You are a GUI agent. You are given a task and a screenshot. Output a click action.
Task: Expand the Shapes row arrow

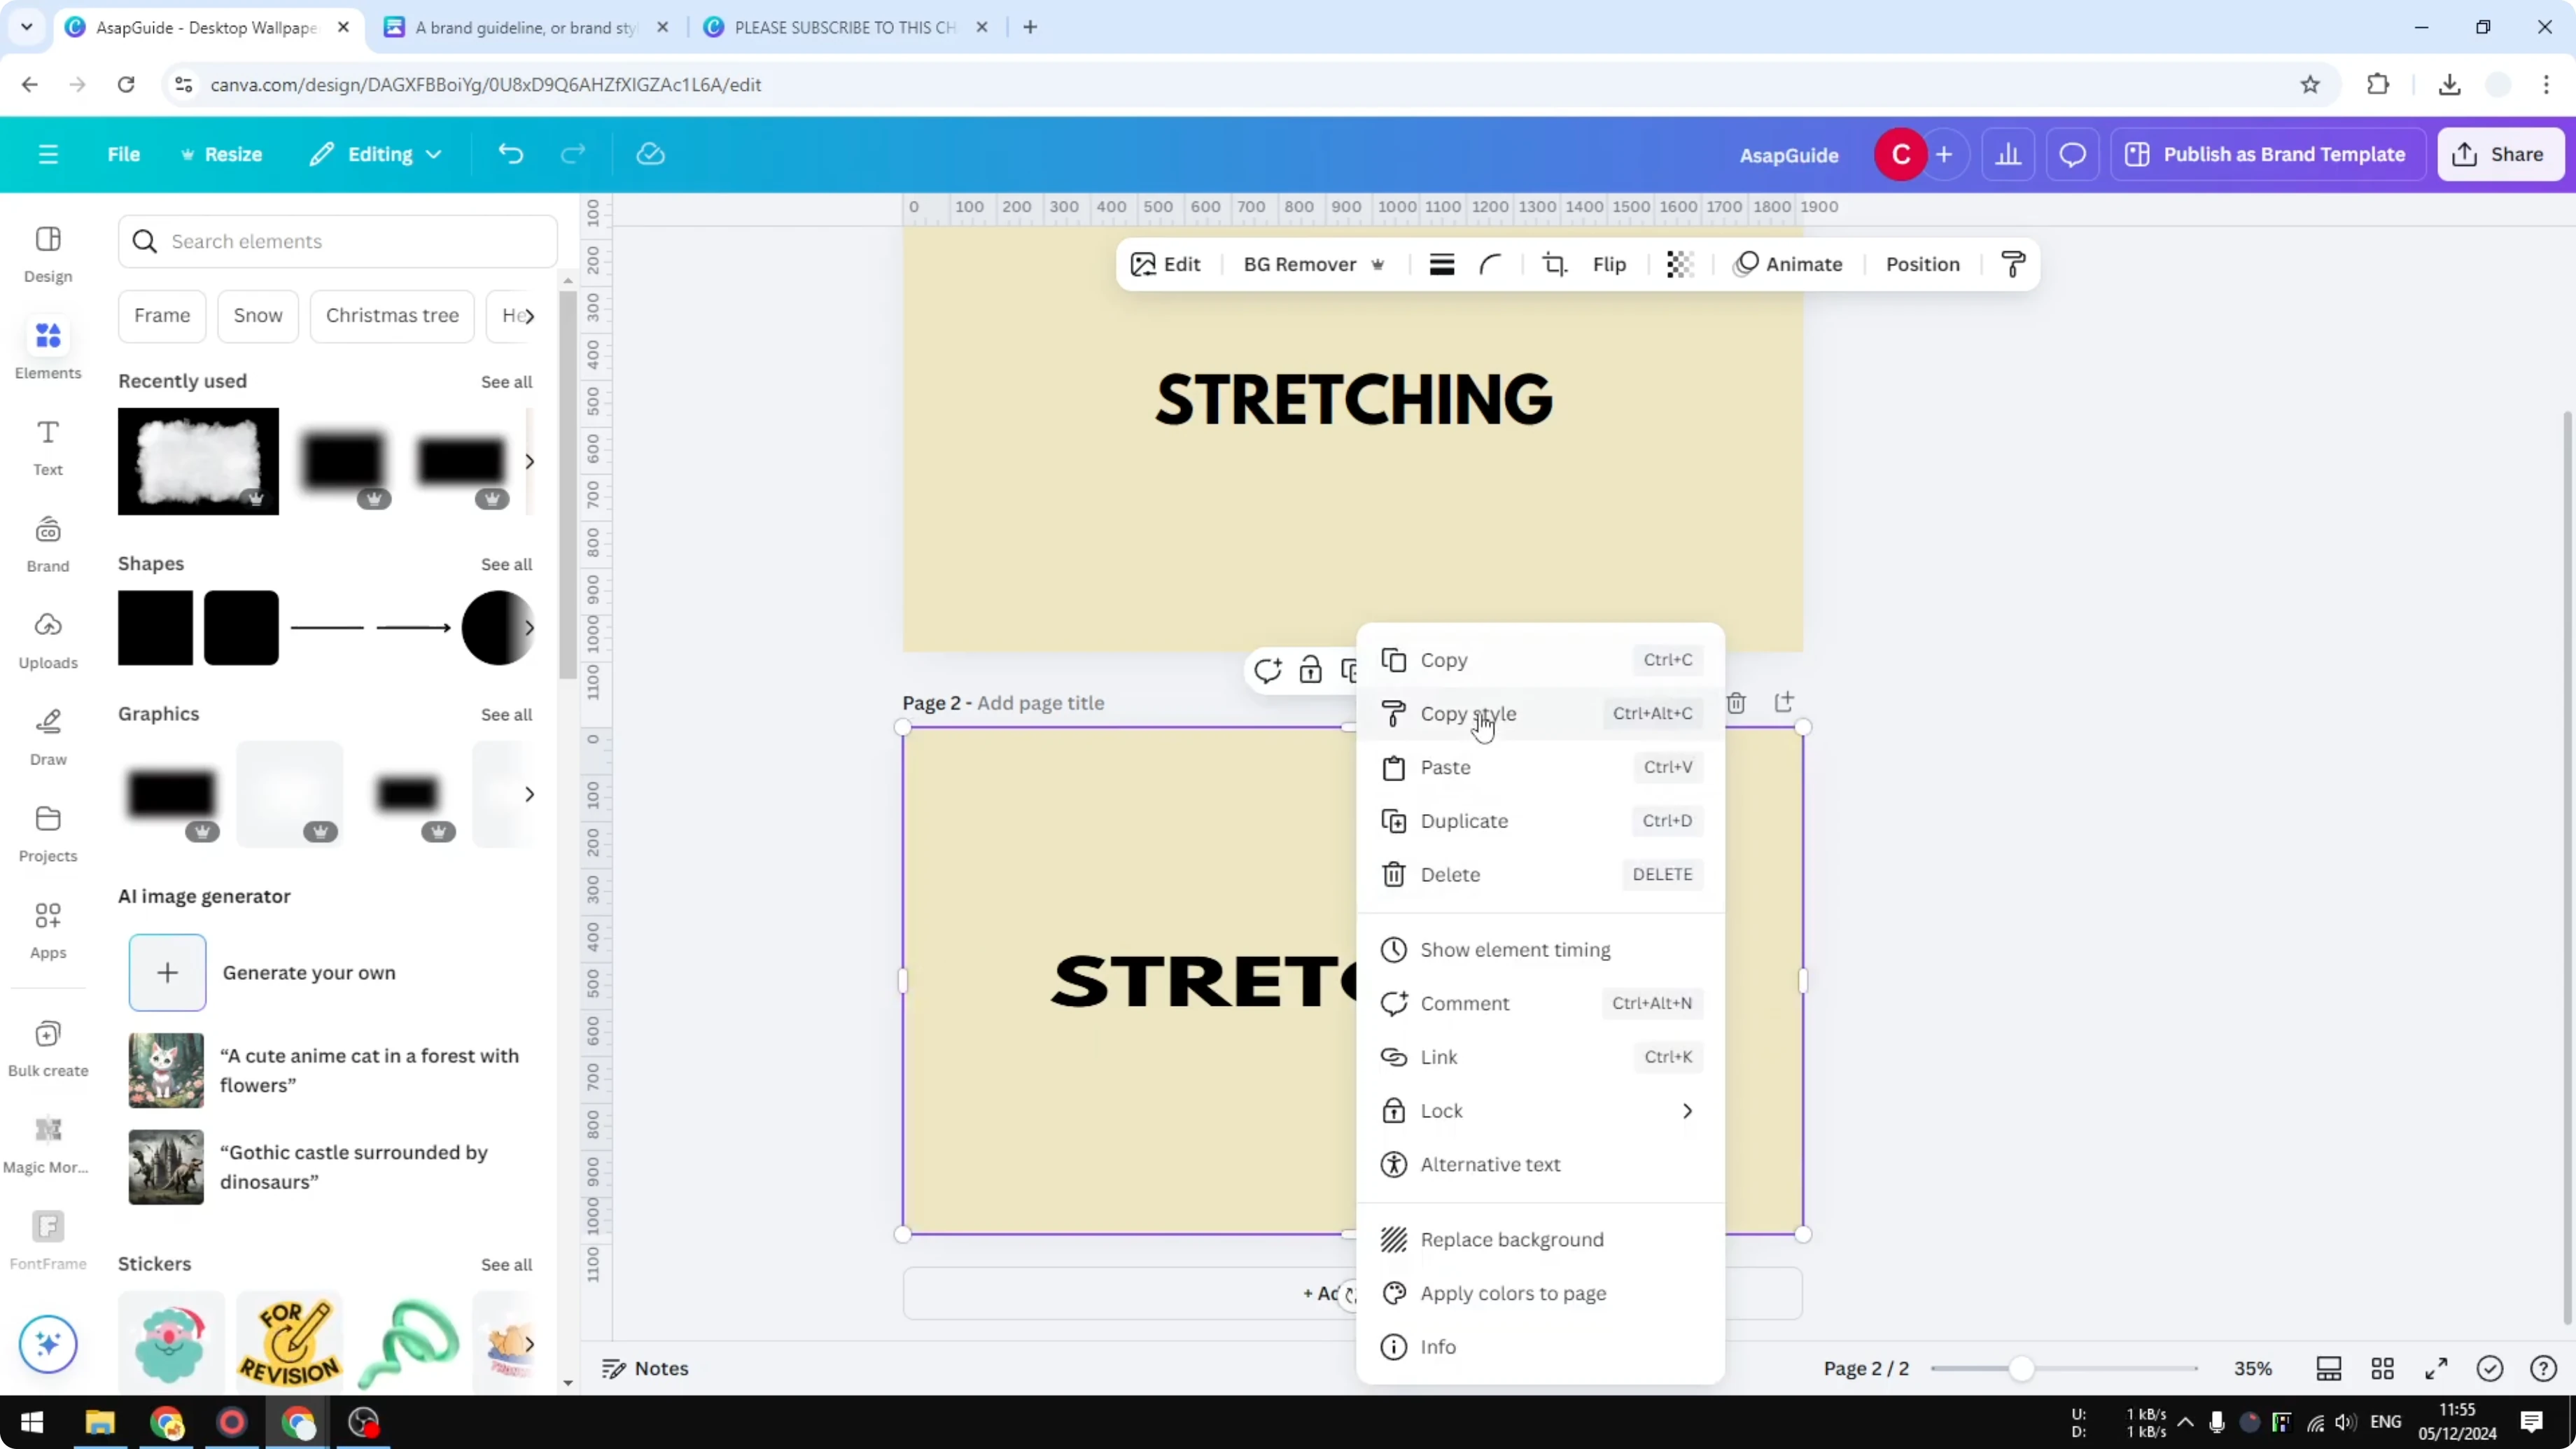[x=529, y=628]
